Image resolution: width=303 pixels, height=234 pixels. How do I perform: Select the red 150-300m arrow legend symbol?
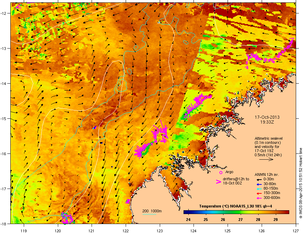(259, 193)
